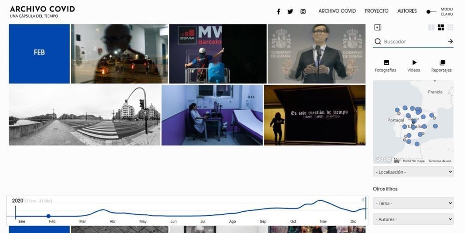Filter by Reportajes
The image size is (465, 233).
[x=441, y=66]
